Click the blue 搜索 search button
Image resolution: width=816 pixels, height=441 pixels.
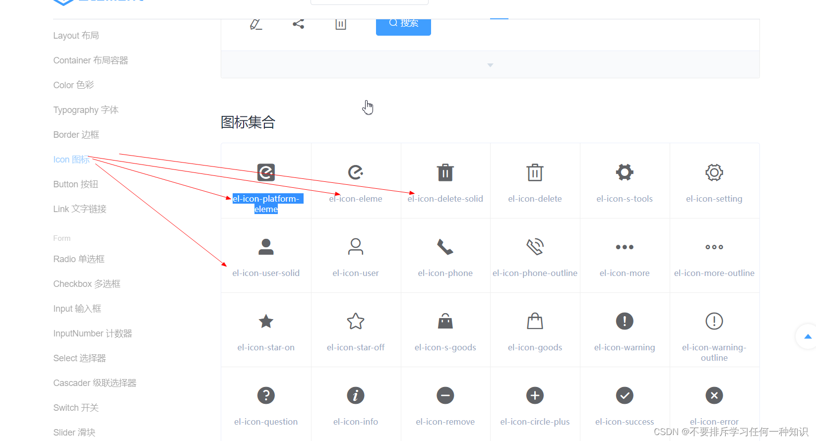pyautogui.click(x=403, y=26)
